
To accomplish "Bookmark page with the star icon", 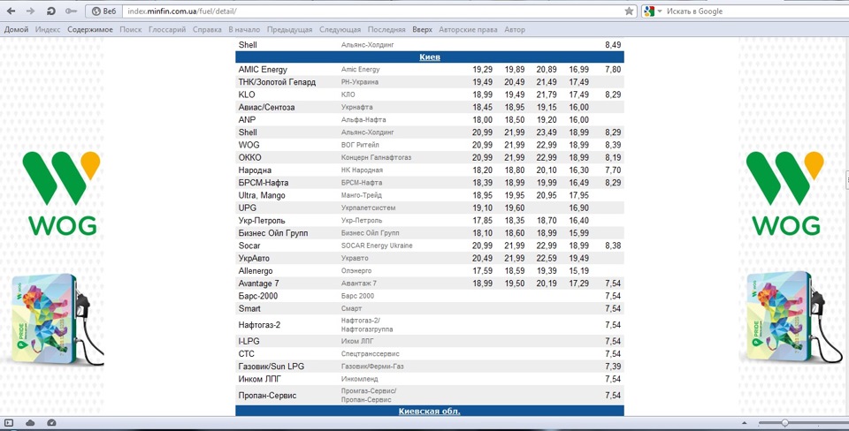I will (629, 11).
